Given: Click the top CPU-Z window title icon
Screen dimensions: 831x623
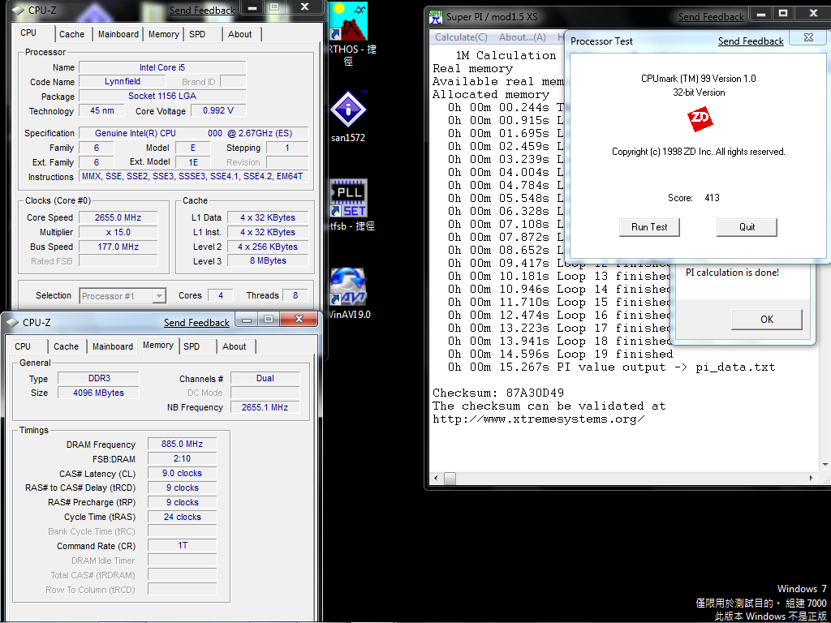Looking at the screenshot, I should [19, 10].
